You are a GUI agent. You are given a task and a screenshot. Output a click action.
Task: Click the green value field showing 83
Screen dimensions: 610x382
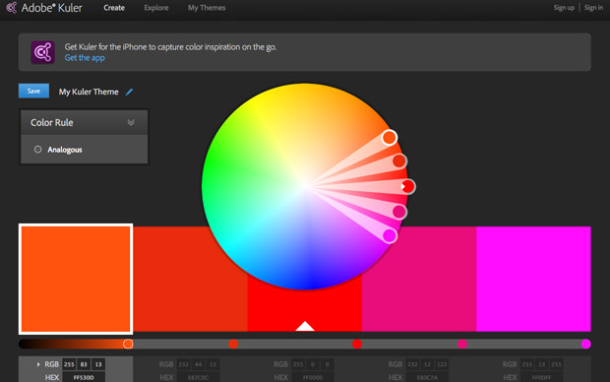click(84, 364)
